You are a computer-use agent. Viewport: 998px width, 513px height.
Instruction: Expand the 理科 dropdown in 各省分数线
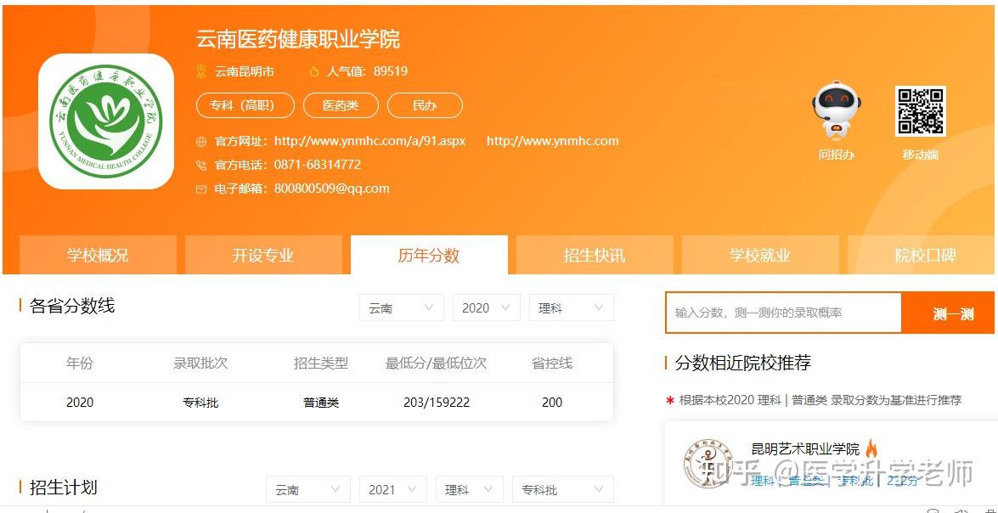point(572,307)
